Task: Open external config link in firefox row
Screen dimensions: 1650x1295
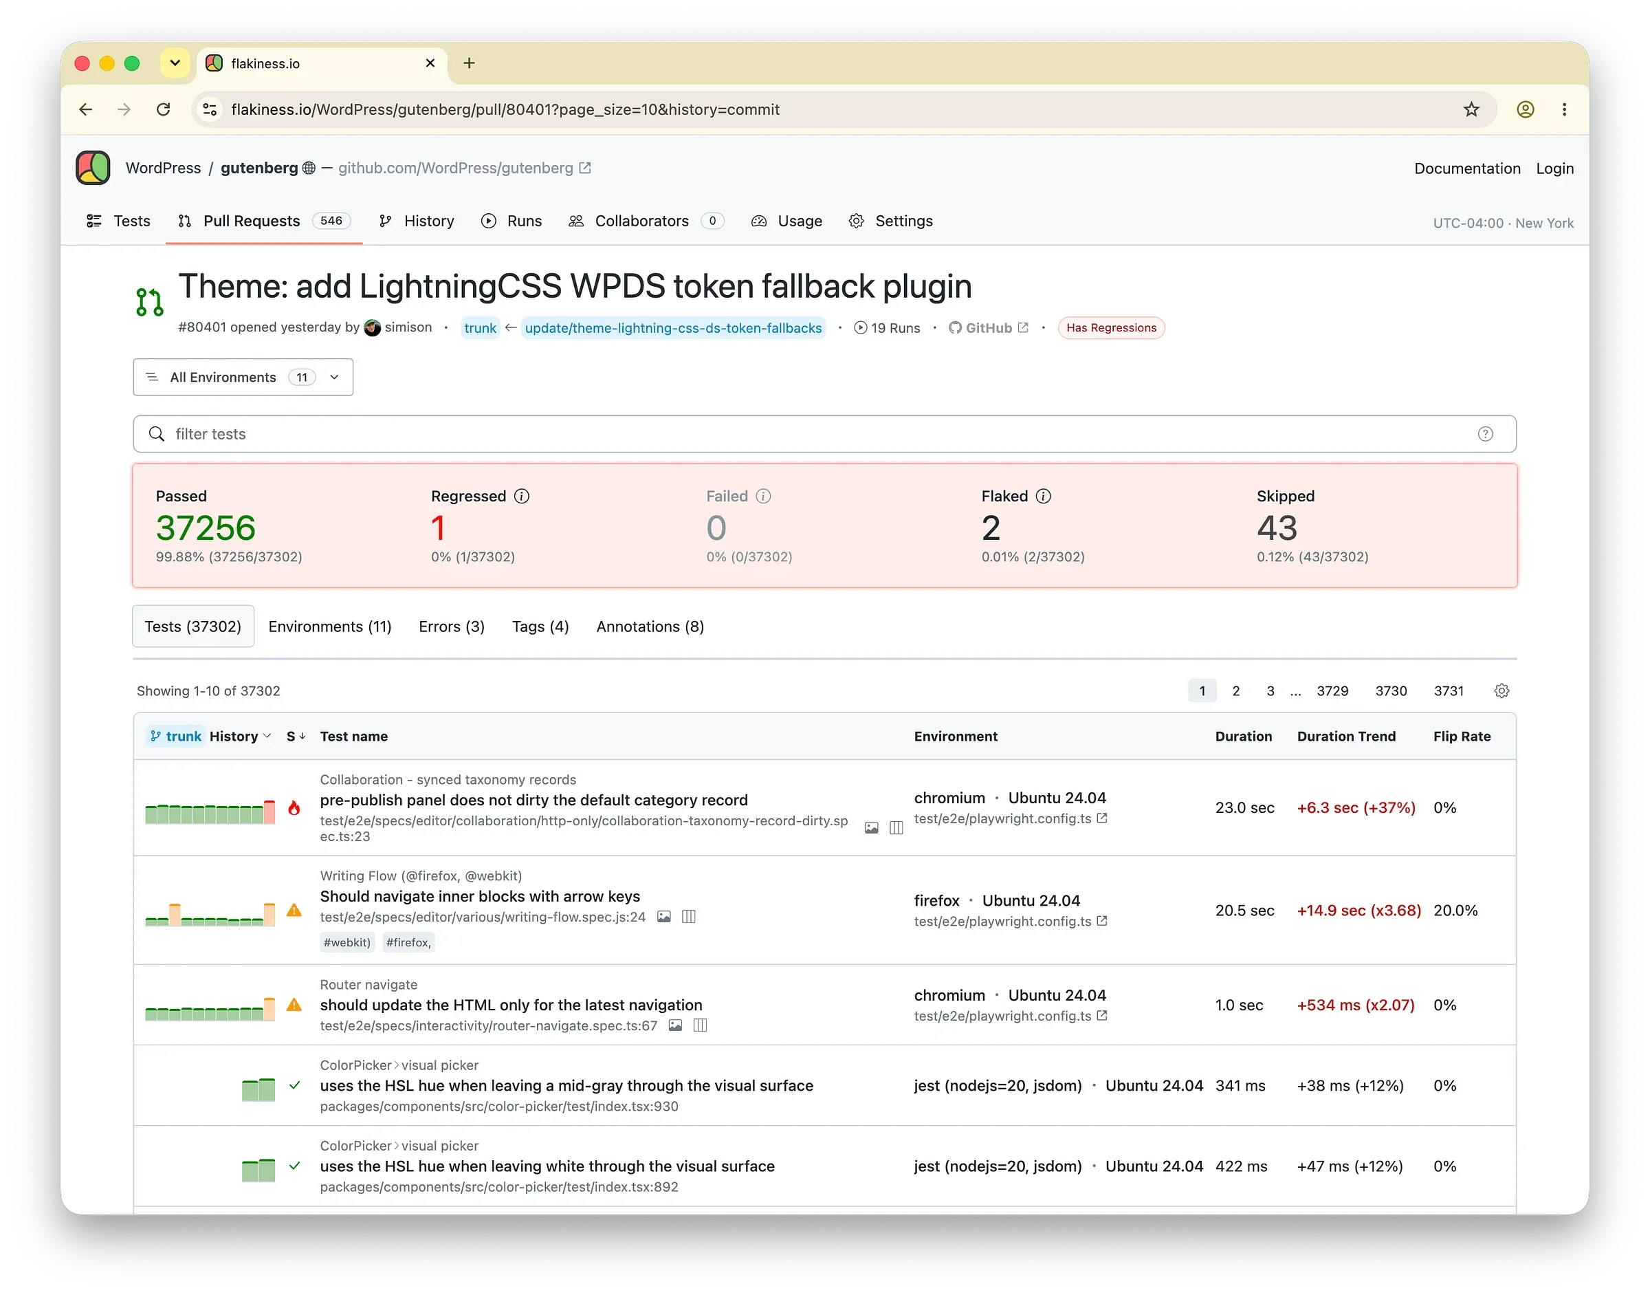Action: click(x=1102, y=920)
